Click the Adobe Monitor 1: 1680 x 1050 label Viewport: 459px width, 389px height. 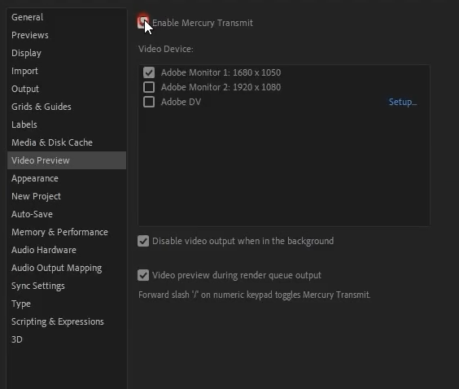click(221, 72)
